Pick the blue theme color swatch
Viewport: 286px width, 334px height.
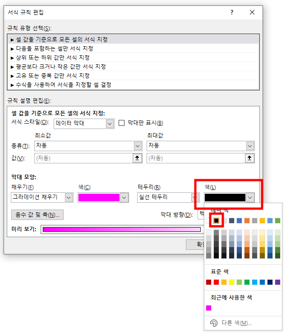pyautogui.click(x=239, y=221)
